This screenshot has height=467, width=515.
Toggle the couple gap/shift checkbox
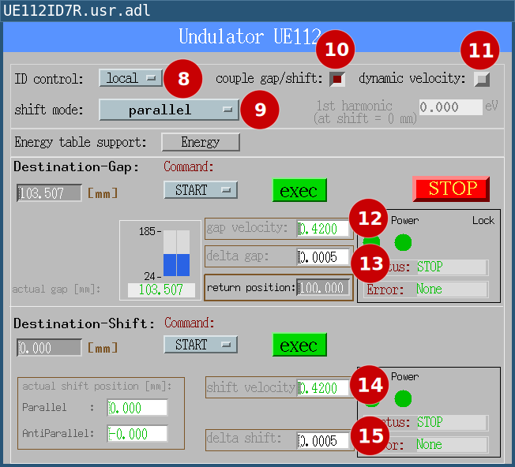tap(337, 79)
